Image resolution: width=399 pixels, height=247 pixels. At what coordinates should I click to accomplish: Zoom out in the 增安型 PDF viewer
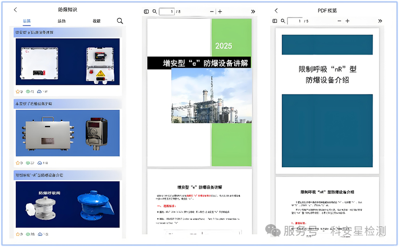point(212,12)
